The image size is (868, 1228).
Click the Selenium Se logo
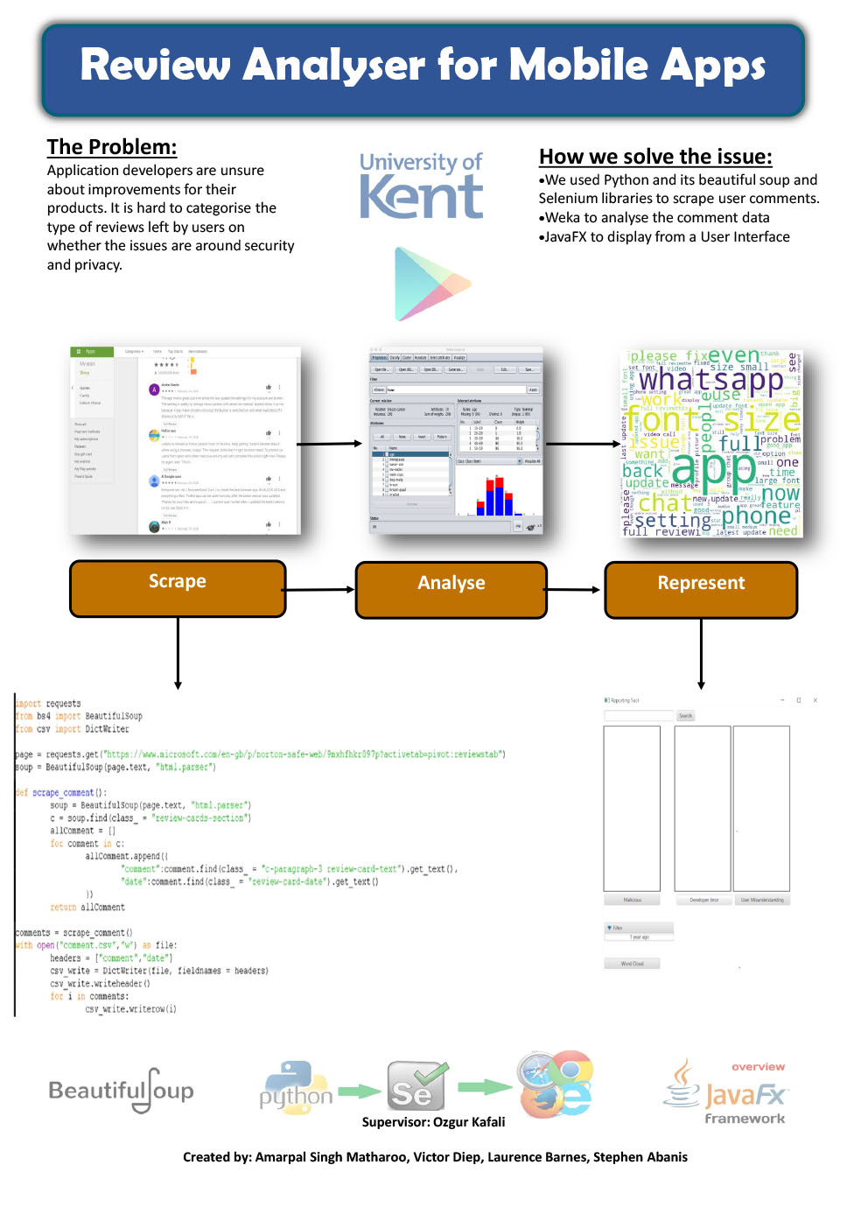(x=417, y=1086)
